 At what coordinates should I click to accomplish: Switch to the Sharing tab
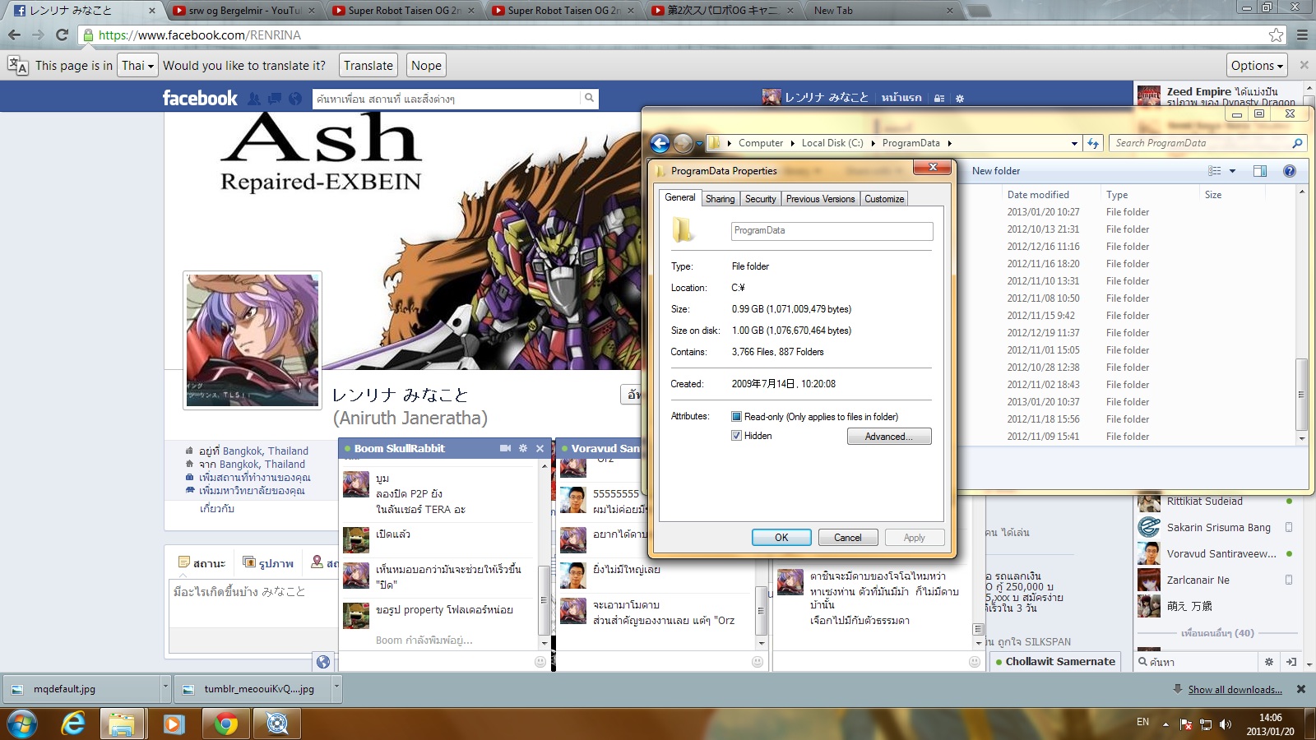tap(720, 199)
